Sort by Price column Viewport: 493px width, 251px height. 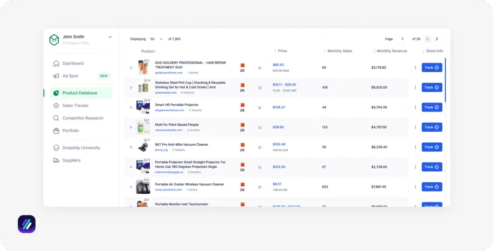point(281,51)
